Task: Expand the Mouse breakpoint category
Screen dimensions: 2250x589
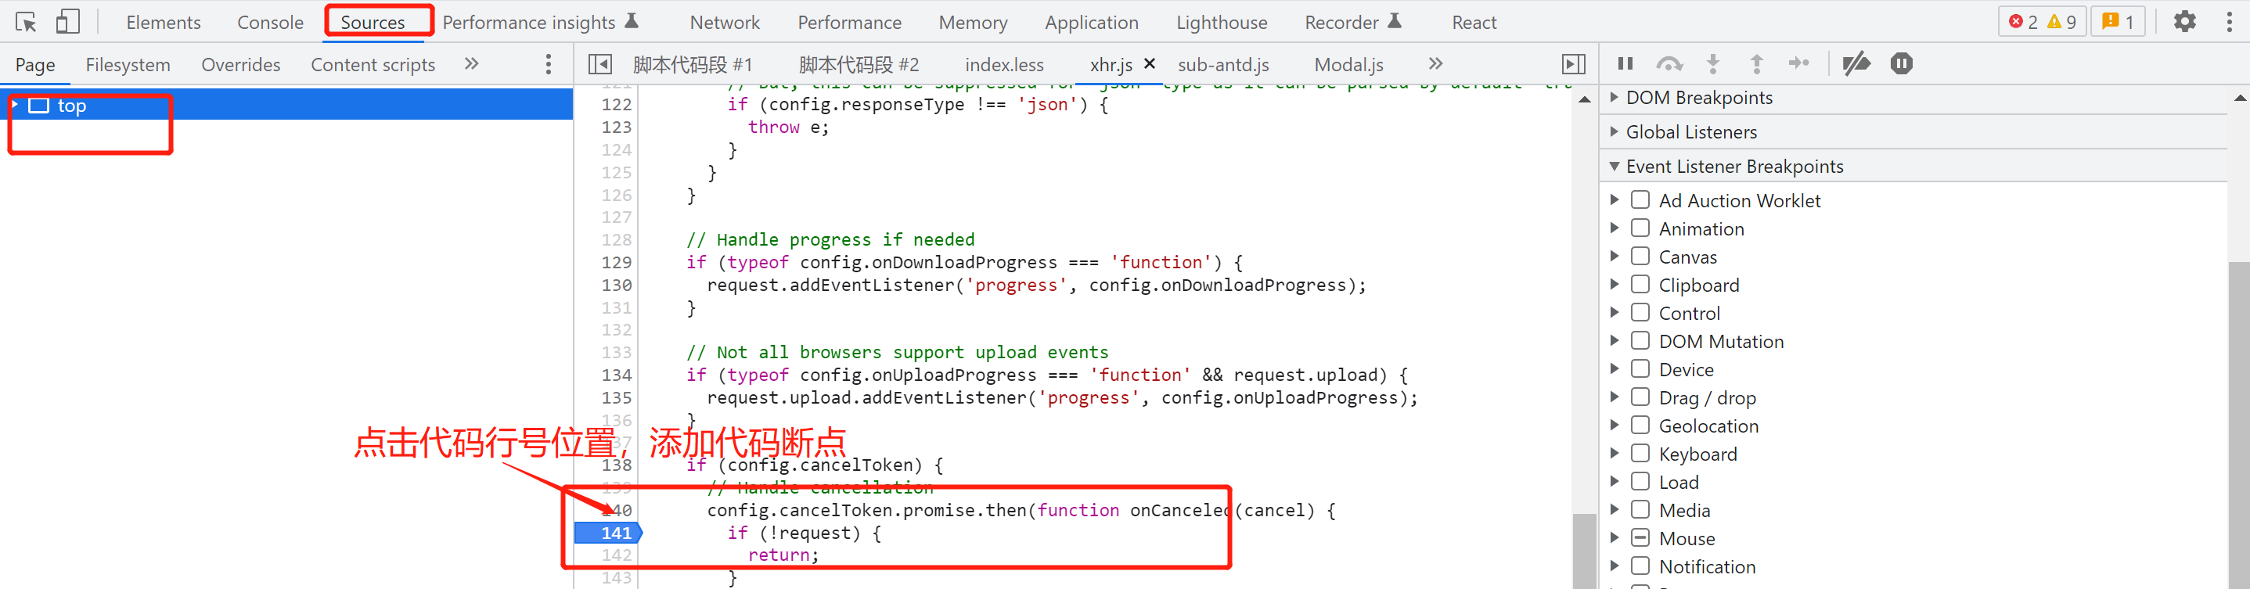Action: click(x=1614, y=537)
